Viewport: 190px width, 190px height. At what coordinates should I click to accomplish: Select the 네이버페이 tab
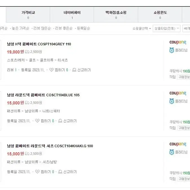(72, 15)
